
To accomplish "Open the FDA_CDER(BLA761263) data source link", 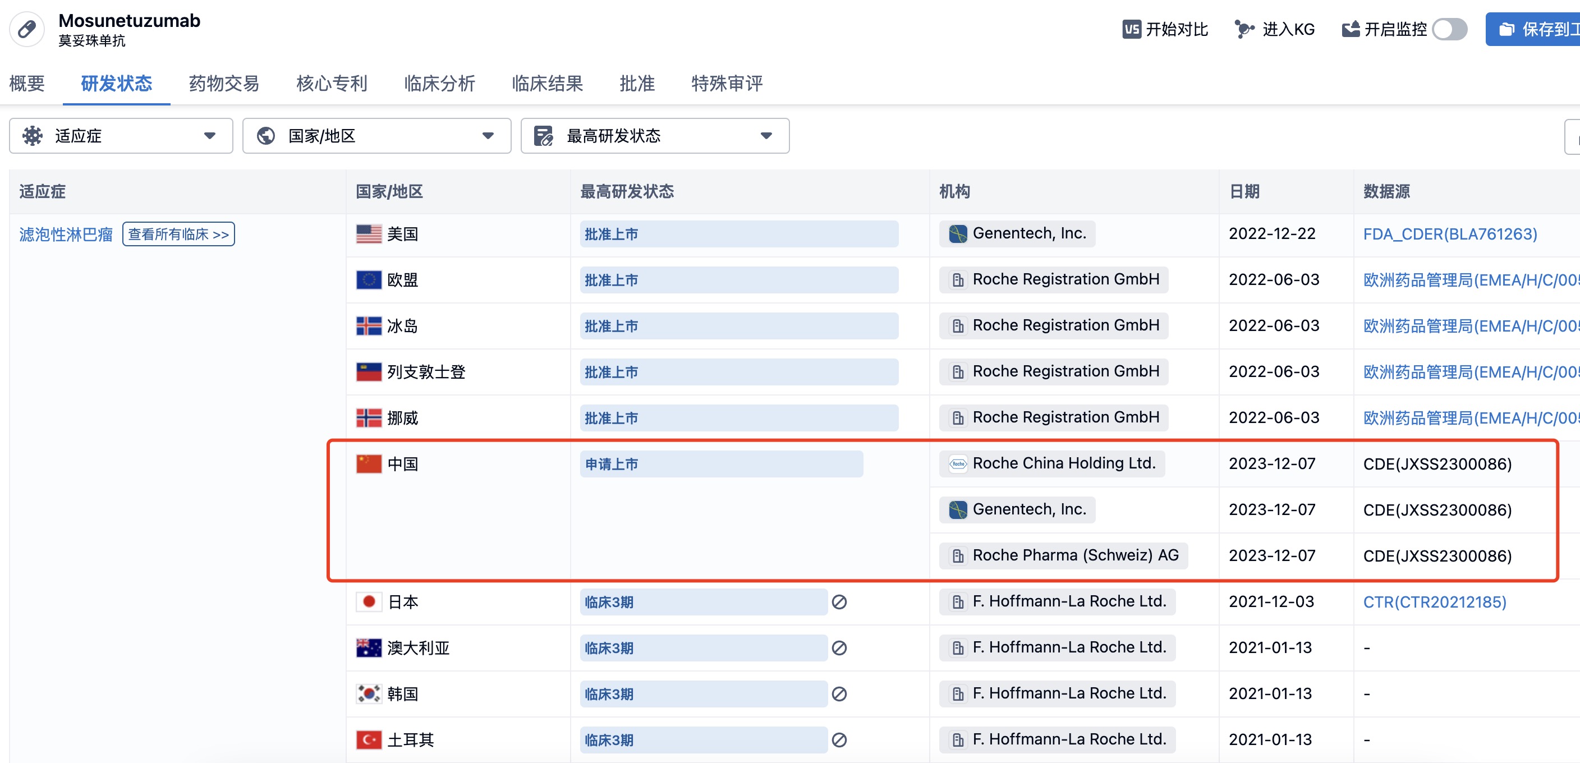I will (1450, 234).
